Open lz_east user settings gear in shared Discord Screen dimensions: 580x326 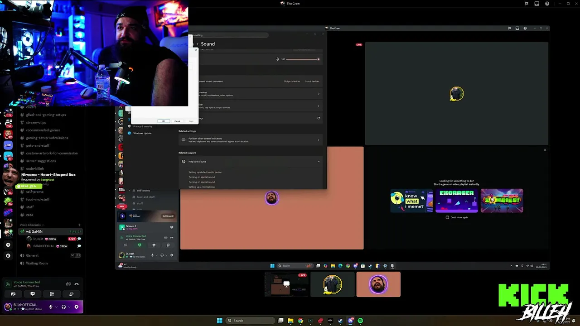[x=171, y=255]
